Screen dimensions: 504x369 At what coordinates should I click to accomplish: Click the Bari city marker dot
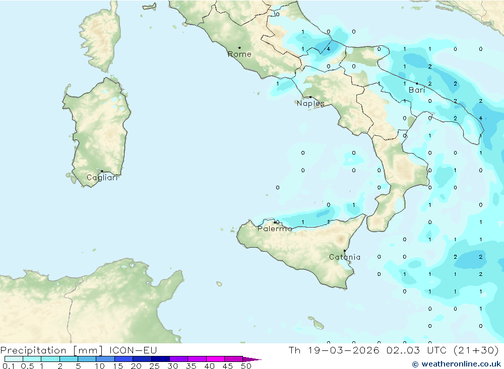[417, 84]
